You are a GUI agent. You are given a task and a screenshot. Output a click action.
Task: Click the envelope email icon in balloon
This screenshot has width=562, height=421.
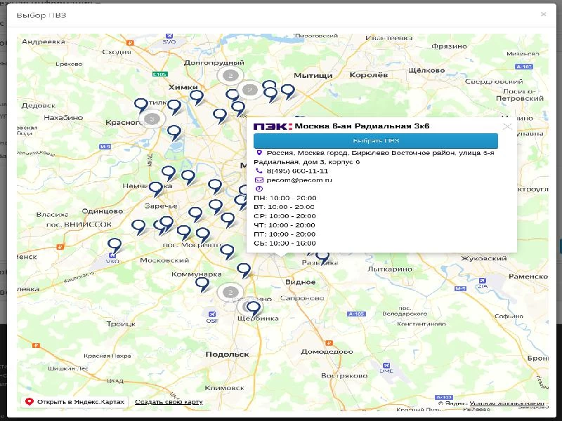(259, 180)
